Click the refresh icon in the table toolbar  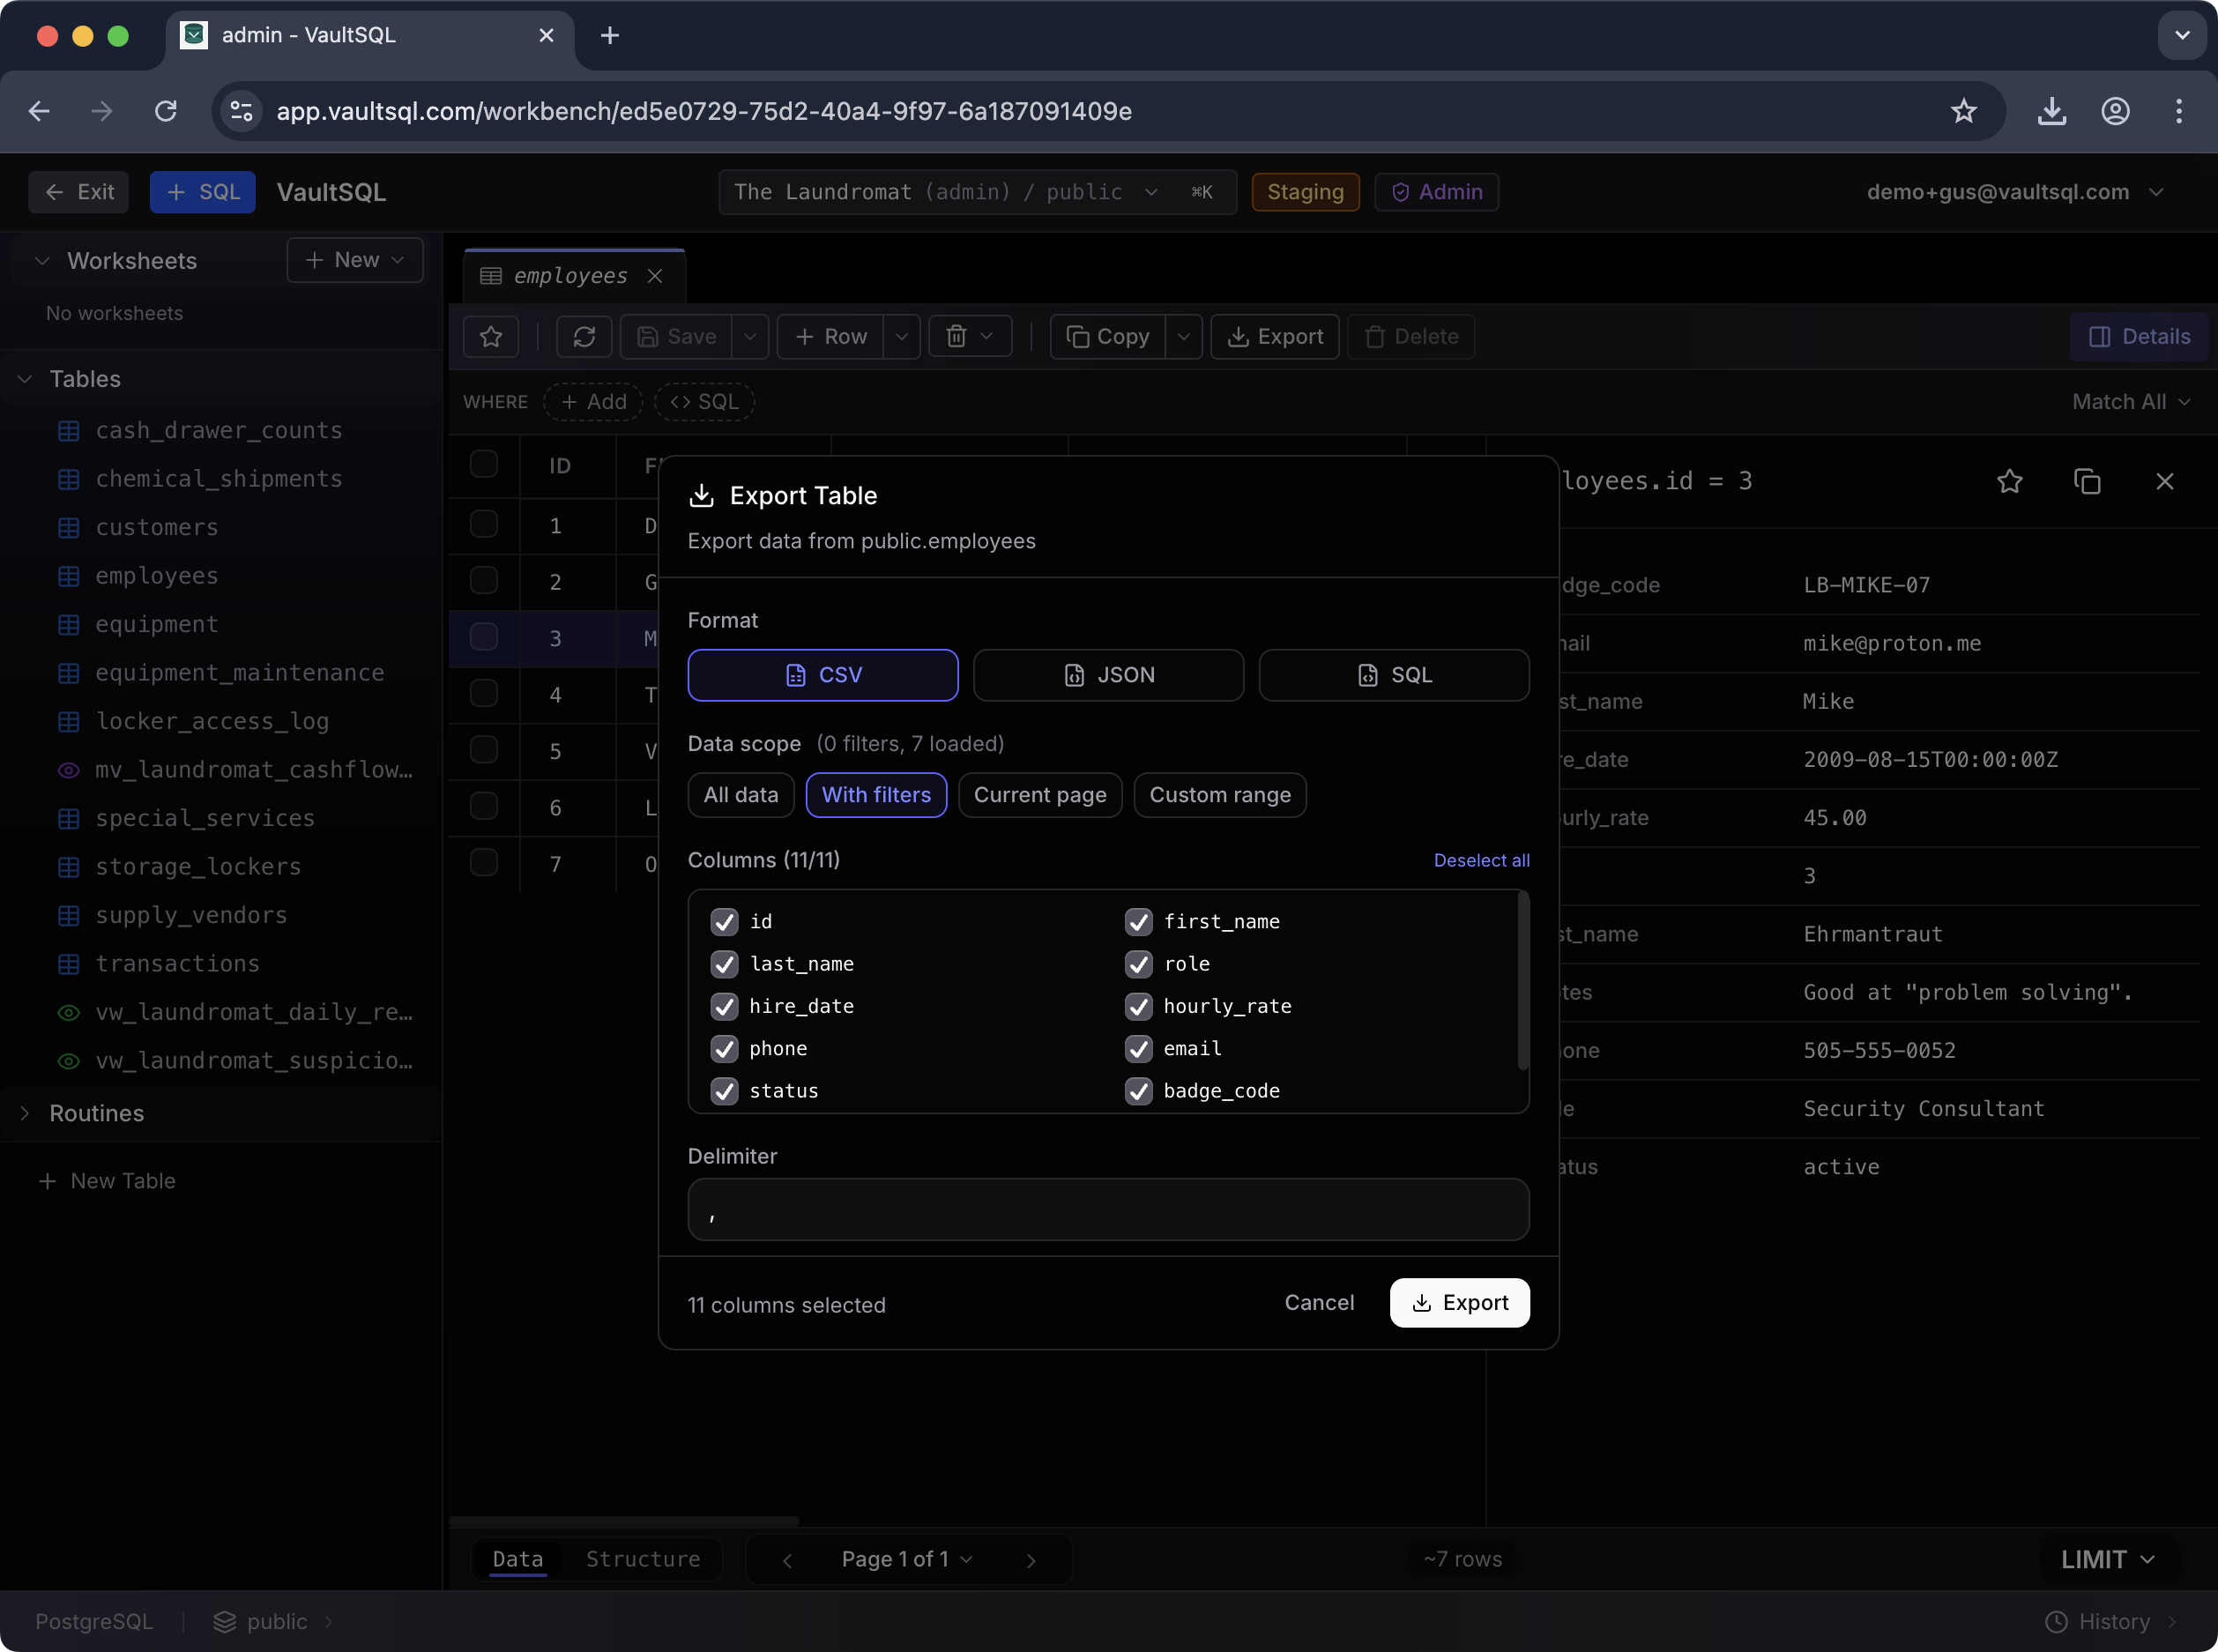pos(584,337)
